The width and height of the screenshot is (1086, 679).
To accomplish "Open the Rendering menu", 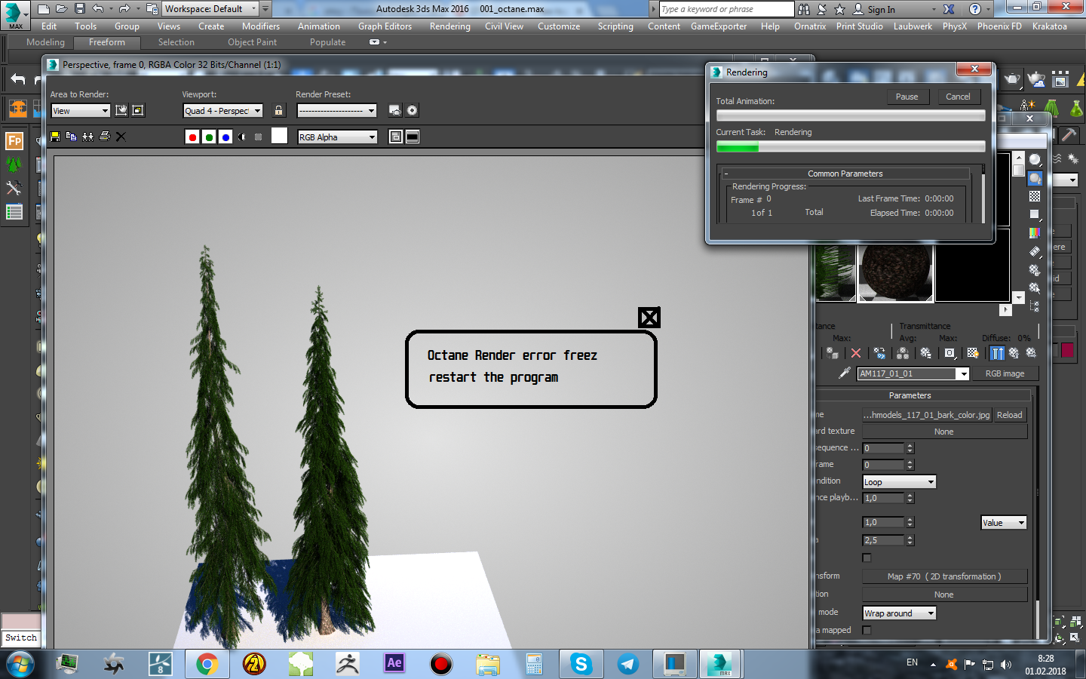I will [450, 26].
